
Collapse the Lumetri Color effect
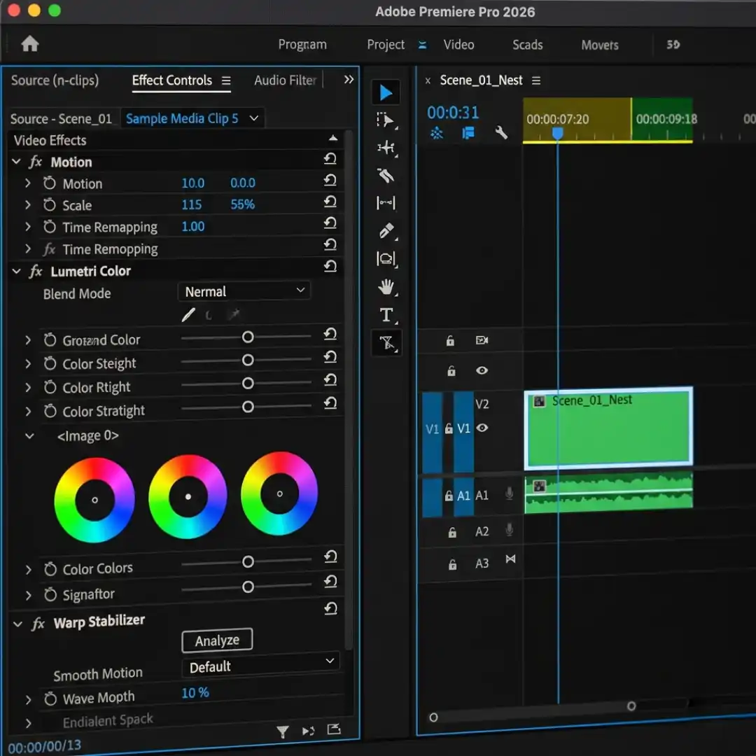coord(16,272)
